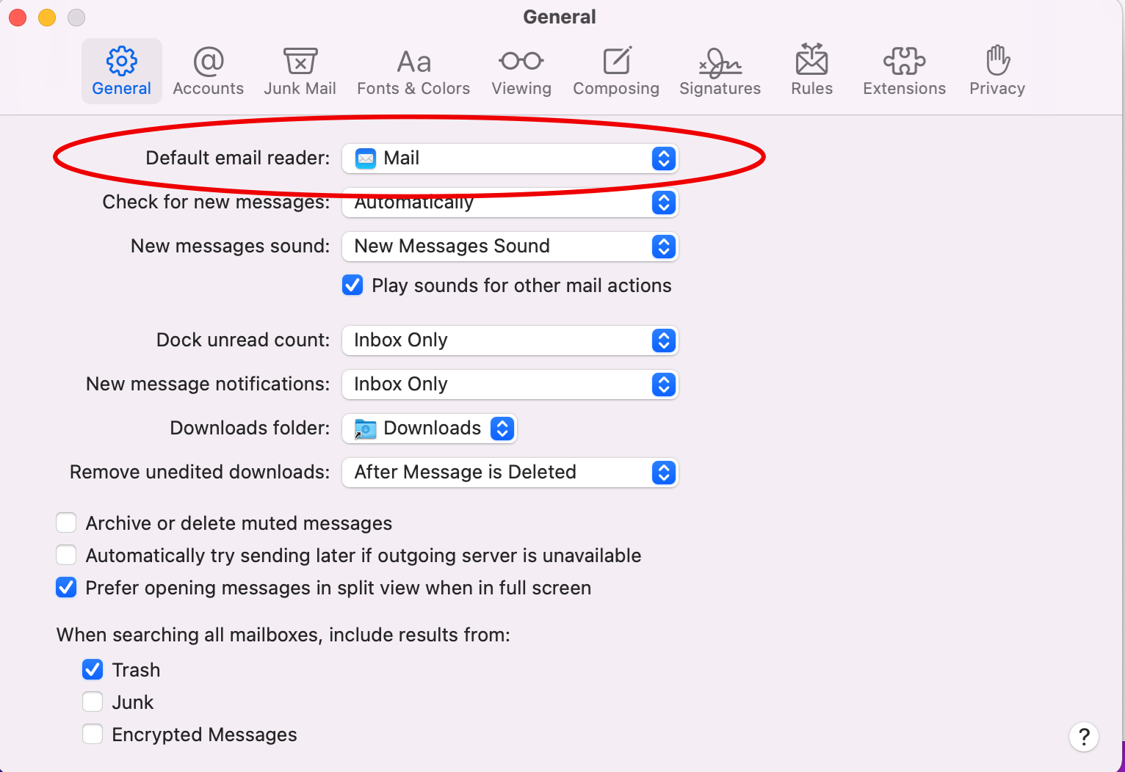Switch to the Accounts tab label
Image resolution: width=1125 pixels, height=772 pixels.
pos(209,88)
